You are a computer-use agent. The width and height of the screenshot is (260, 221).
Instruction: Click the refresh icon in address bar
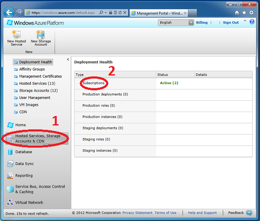(x=120, y=13)
